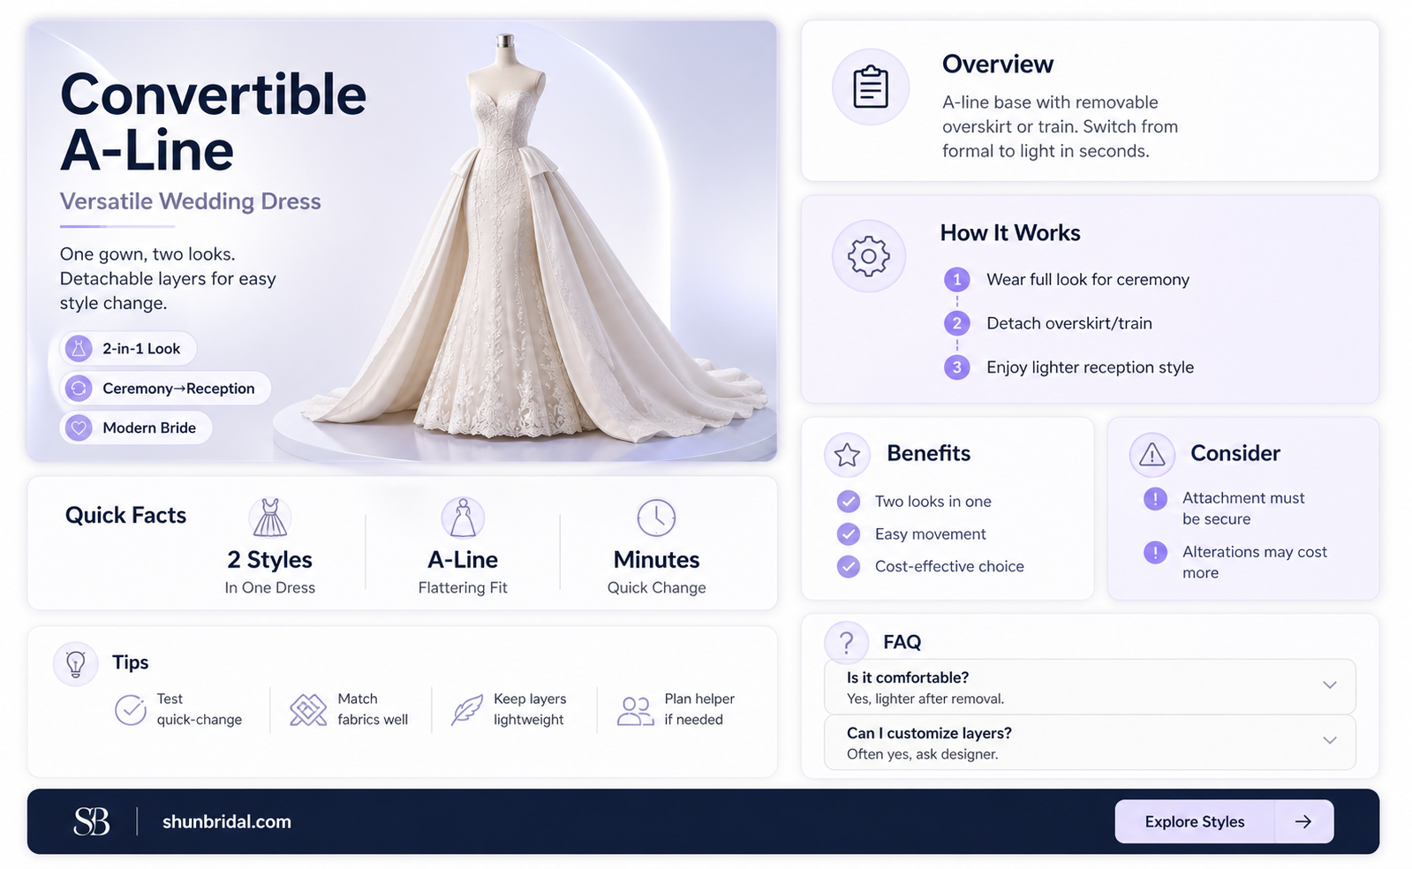Viewport: 1412px width, 869px height.
Task: Click the cycle icon in the Ceremony→Reception chip
Action: tap(79, 388)
